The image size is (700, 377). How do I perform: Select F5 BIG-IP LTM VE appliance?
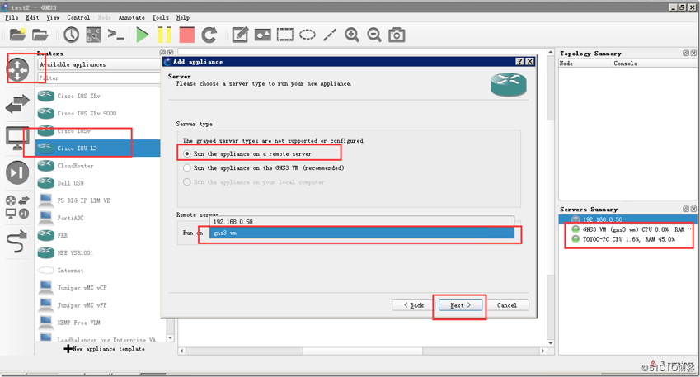[98, 200]
